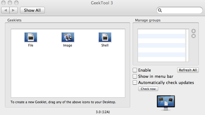The width and height of the screenshot is (205, 115).
Task: Click the Show All button
Action: coord(33,10)
